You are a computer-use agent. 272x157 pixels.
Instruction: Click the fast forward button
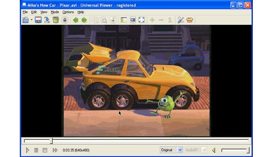tap(55, 150)
